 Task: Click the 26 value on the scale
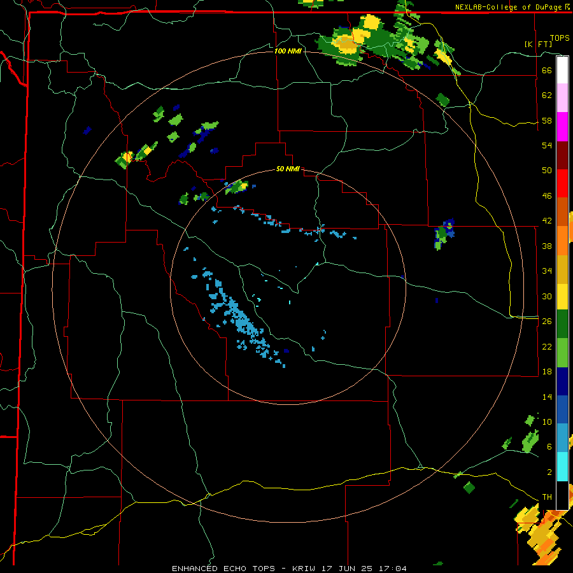[x=547, y=322]
